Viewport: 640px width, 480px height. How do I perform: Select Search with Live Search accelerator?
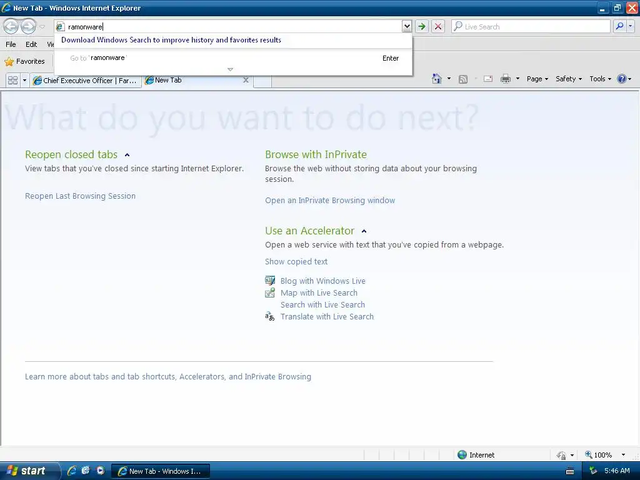coord(322,304)
